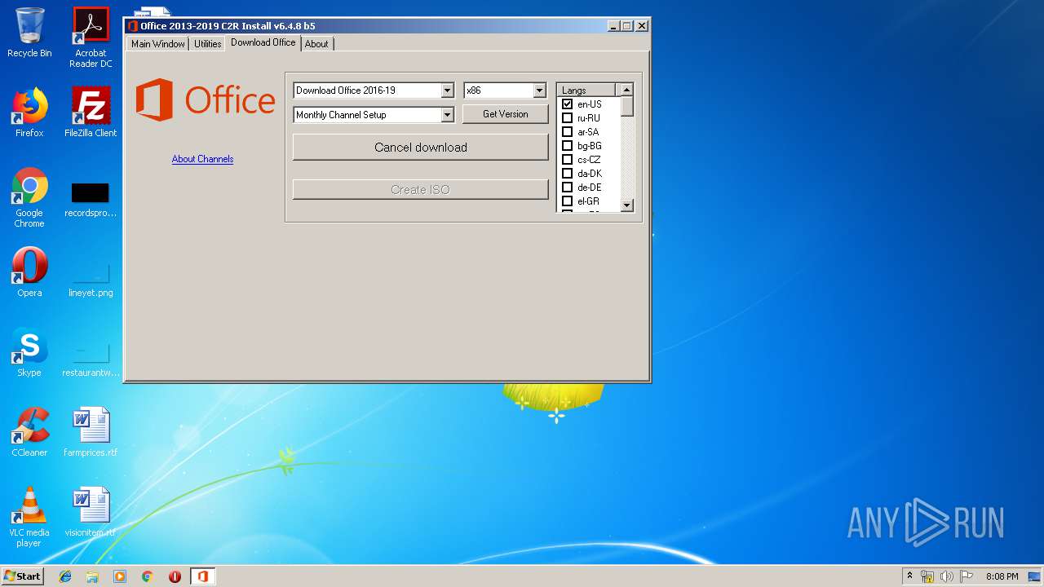Open farmprices.rtf document icon
This screenshot has height=587, width=1044.
(x=91, y=432)
